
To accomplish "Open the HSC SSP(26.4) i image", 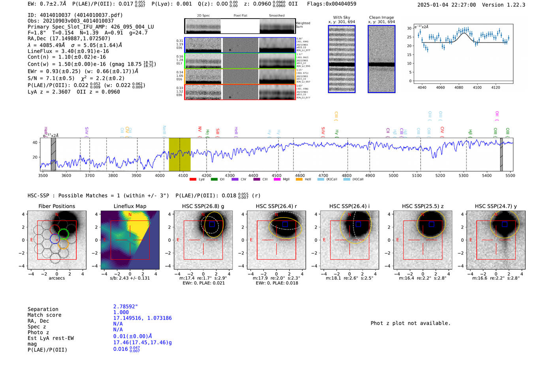I will point(350,240).
